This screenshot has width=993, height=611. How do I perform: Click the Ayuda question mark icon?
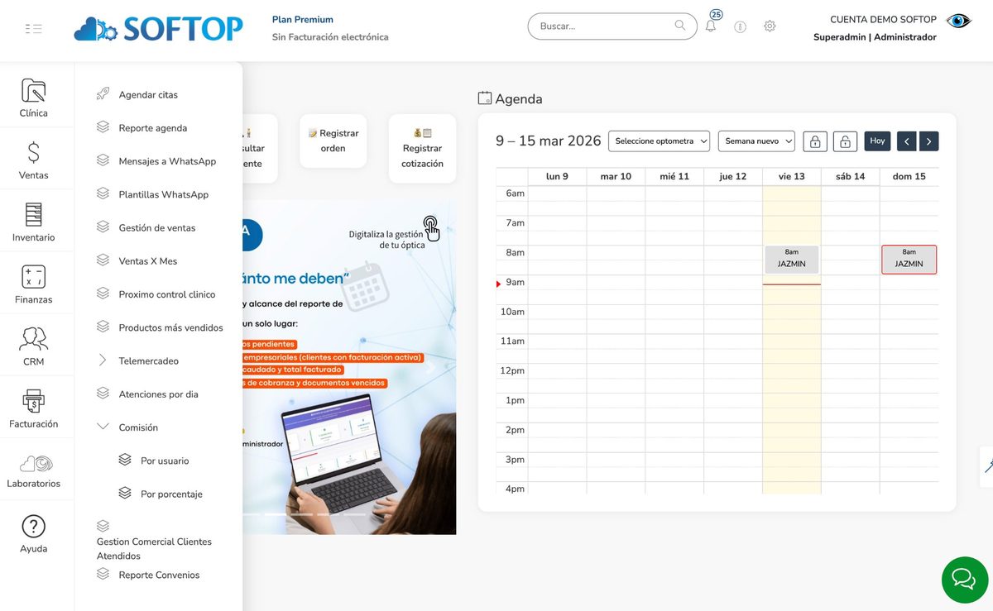point(33,527)
